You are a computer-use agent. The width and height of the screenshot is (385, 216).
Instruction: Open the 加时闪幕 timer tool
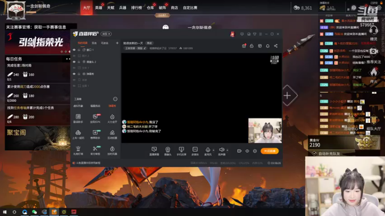point(112,150)
